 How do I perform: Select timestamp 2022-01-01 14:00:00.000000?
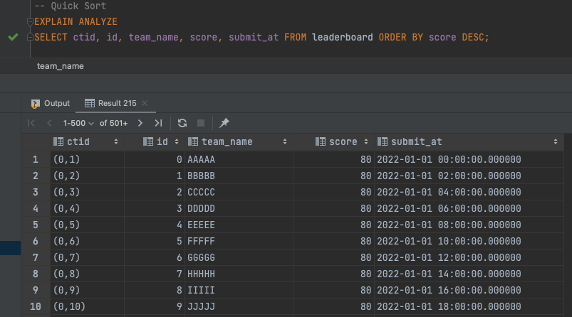[x=469, y=274]
